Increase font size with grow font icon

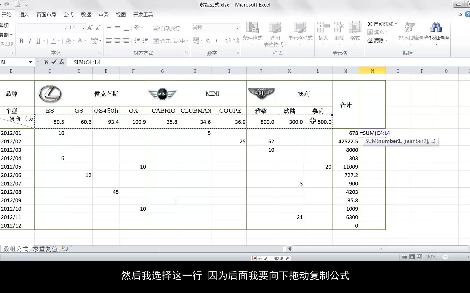90,28
